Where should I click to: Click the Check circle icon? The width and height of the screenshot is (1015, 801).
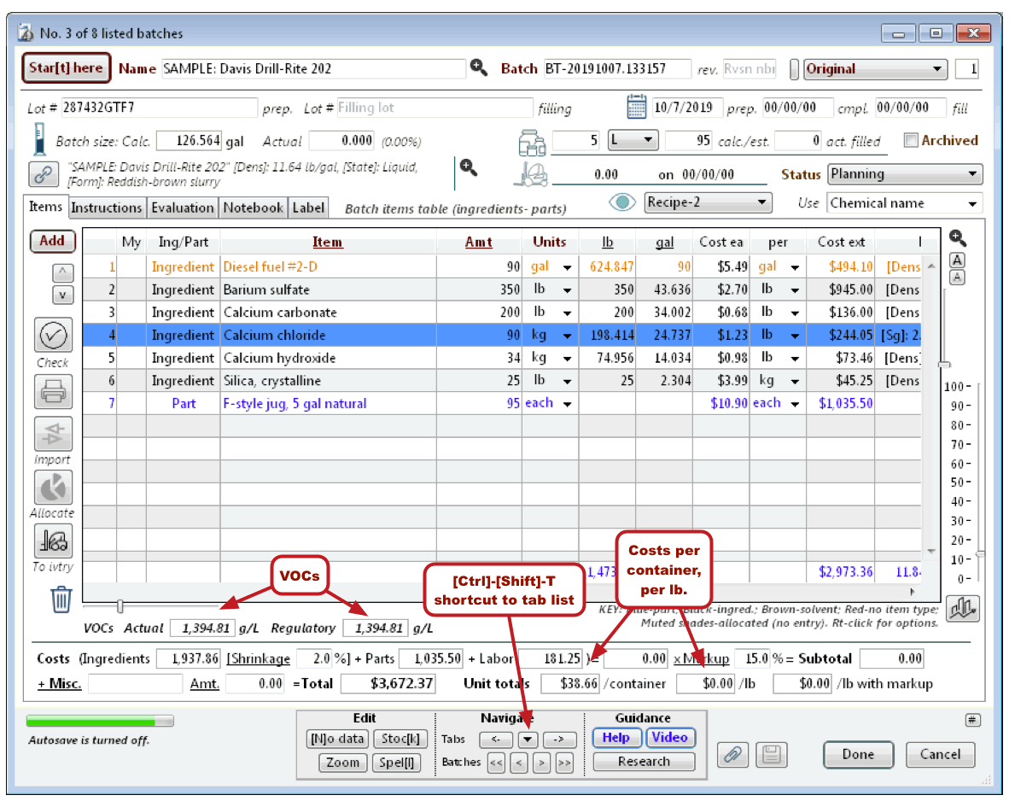(x=53, y=336)
